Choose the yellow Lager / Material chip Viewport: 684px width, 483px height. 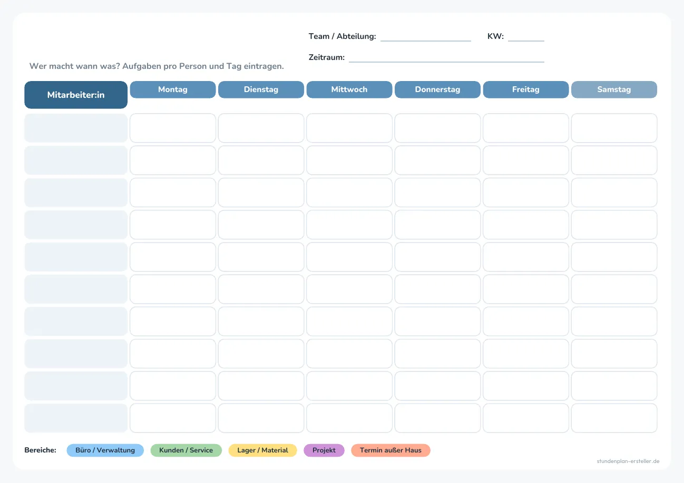263,450
